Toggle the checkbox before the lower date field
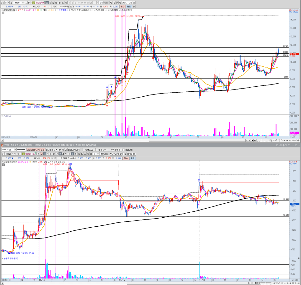The width and height of the screenshot is (301, 285). [124, 154]
